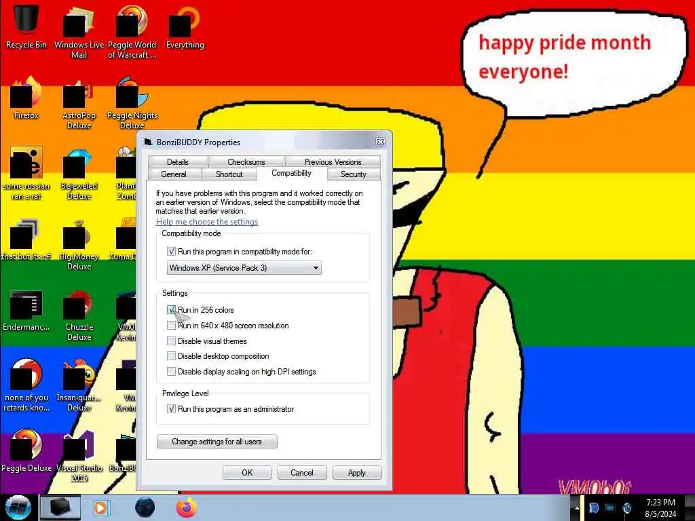Click Cancel in BonziBUDDY Properties
Screen dimensions: 695x521
click(302, 473)
